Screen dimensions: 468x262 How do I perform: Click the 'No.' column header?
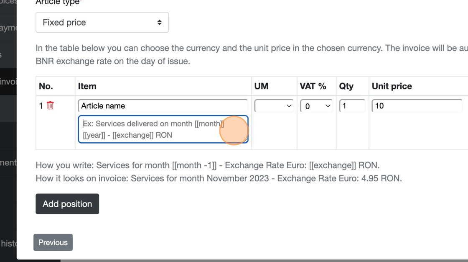46,86
